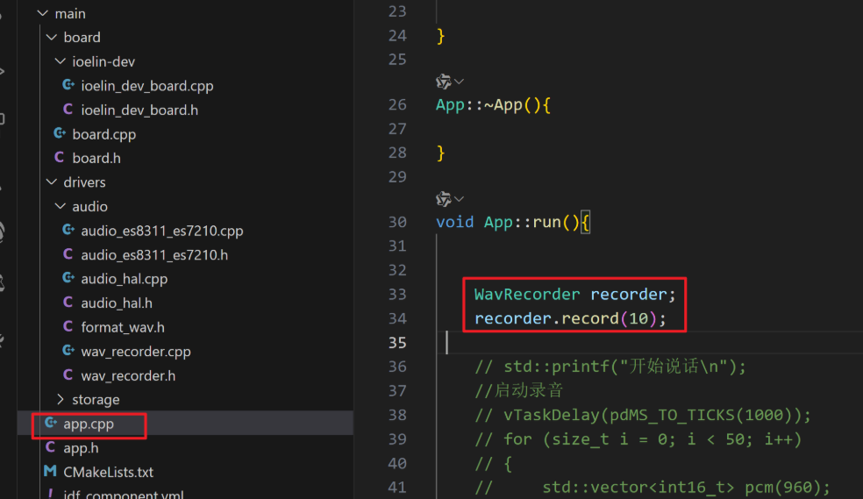Open ioelin_dev_board.h file
863x499 pixels.
click(139, 110)
